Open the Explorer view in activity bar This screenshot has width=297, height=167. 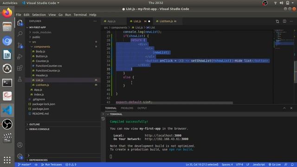(x=20, y=23)
